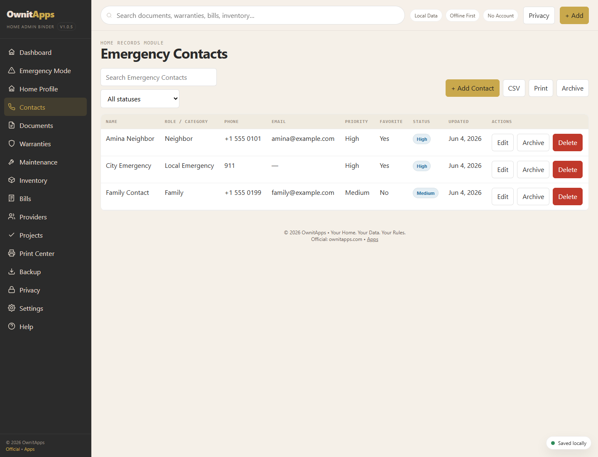This screenshot has width=598, height=457.
Task: Edit the City Emergency contact
Action: click(x=503, y=170)
